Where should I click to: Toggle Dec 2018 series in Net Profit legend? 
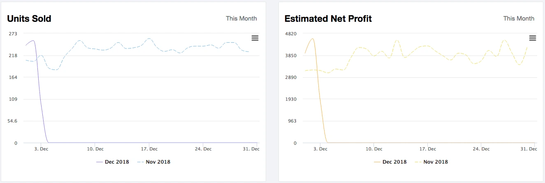(x=390, y=162)
